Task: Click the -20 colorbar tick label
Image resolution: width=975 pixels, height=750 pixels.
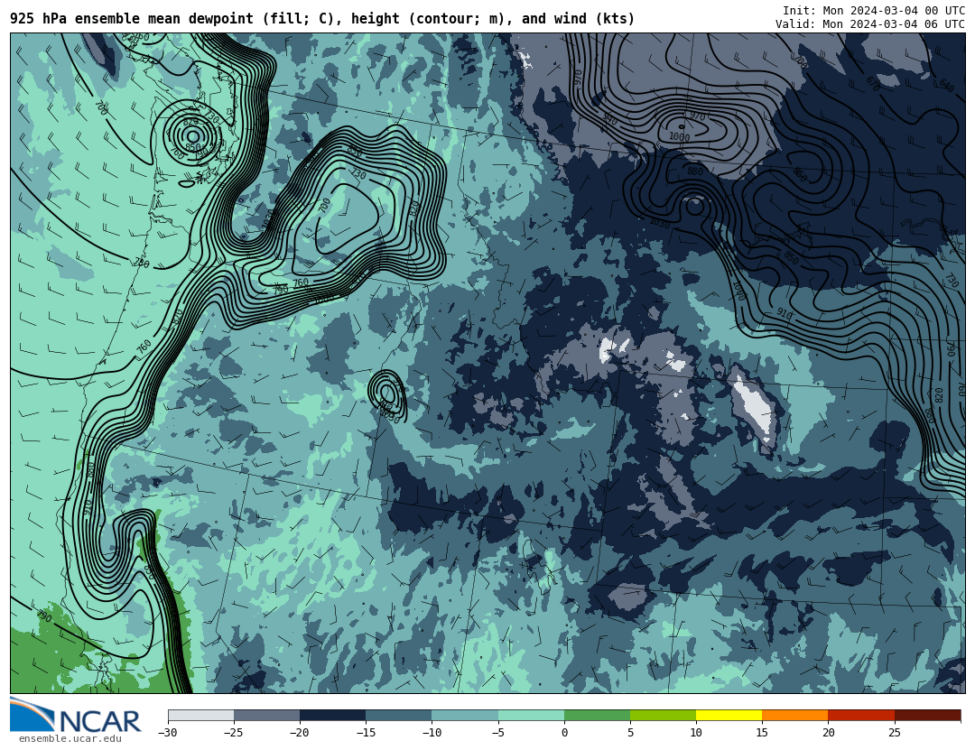Action: click(x=300, y=733)
